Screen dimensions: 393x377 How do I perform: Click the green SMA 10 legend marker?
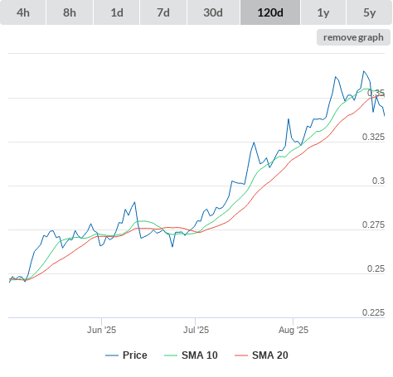171,355
